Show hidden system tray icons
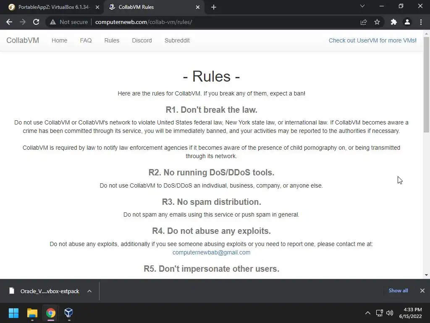430x323 pixels. tap(368, 313)
